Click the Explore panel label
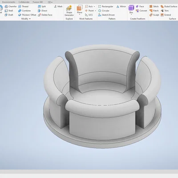178x178 pixels. coord(69,19)
